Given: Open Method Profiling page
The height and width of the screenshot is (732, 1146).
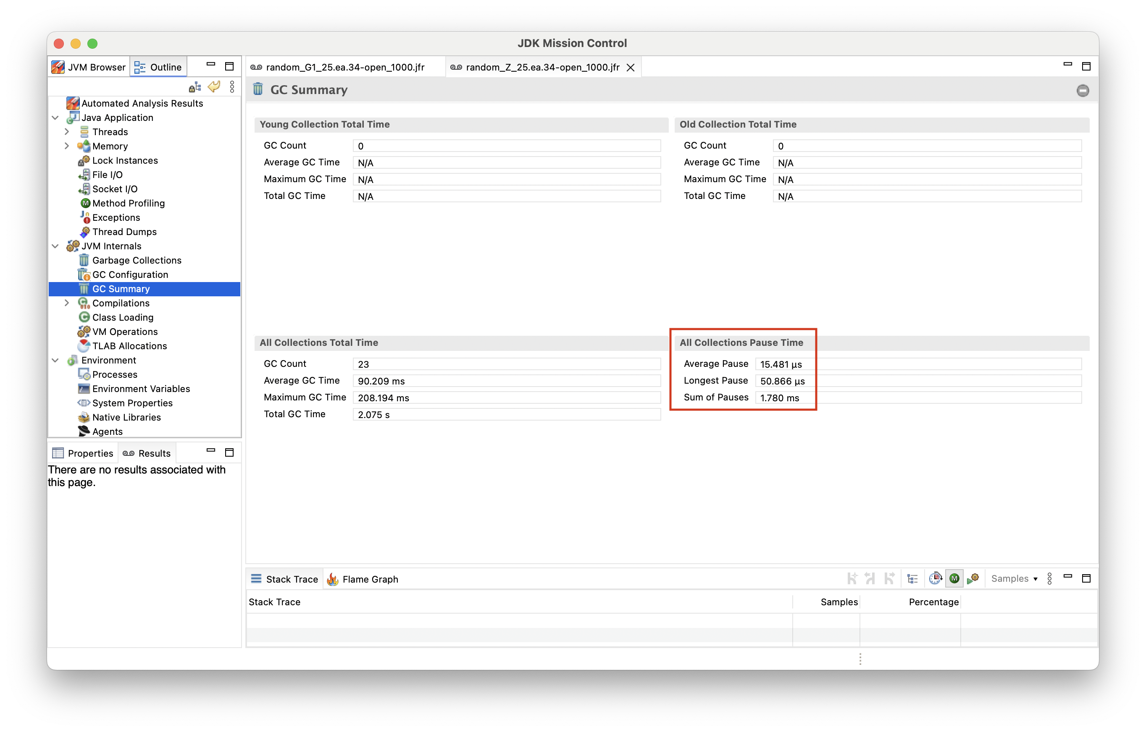Looking at the screenshot, I should point(129,203).
